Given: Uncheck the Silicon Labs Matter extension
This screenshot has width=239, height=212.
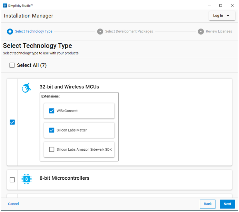Looking at the screenshot, I should tap(52, 130).
